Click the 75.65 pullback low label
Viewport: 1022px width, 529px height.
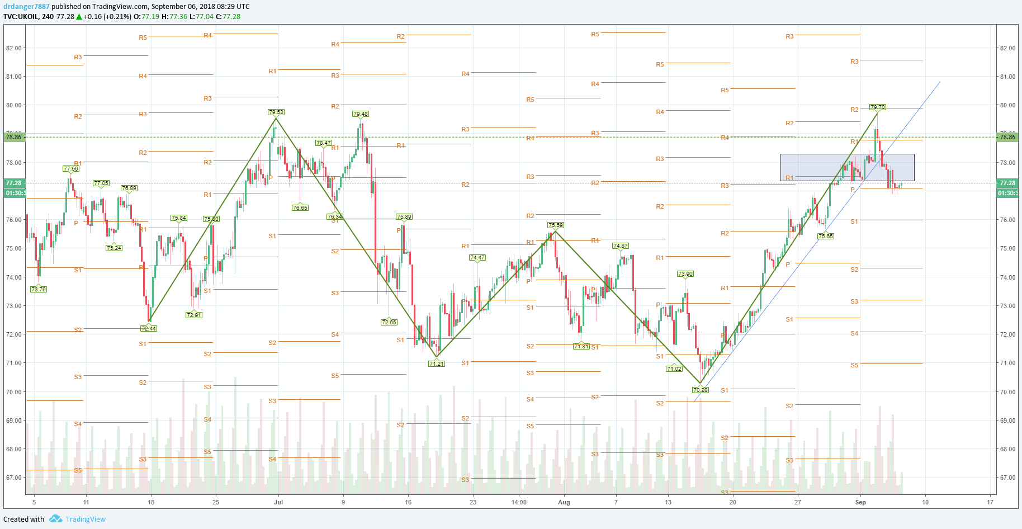pos(826,237)
